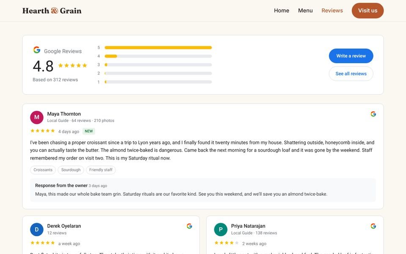The image size is (406, 254).
Task: Click the 3-star rating bar
Action: pyautogui.click(x=158, y=64)
